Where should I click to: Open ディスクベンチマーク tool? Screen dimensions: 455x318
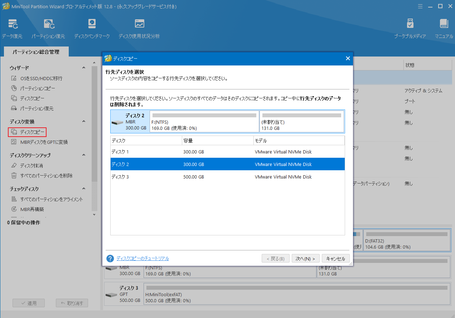coord(92,24)
